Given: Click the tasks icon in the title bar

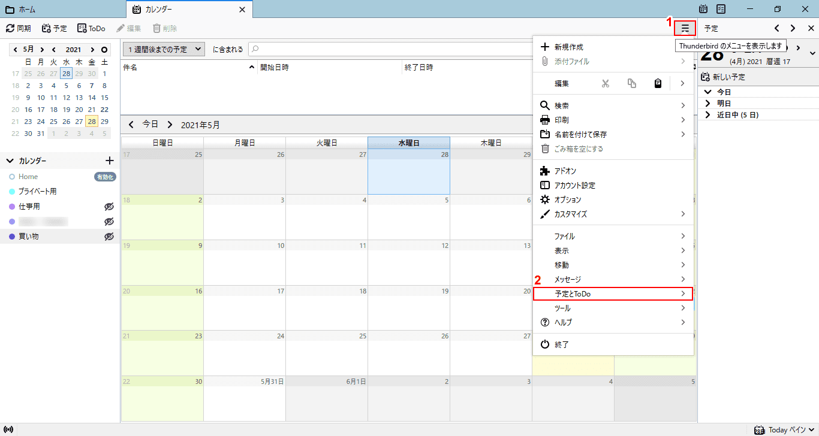Looking at the screenshot, I should click(x=721, y=9).
